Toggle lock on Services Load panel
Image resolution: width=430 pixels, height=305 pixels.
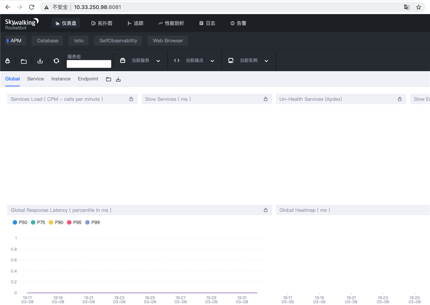[x=131, y=99]
